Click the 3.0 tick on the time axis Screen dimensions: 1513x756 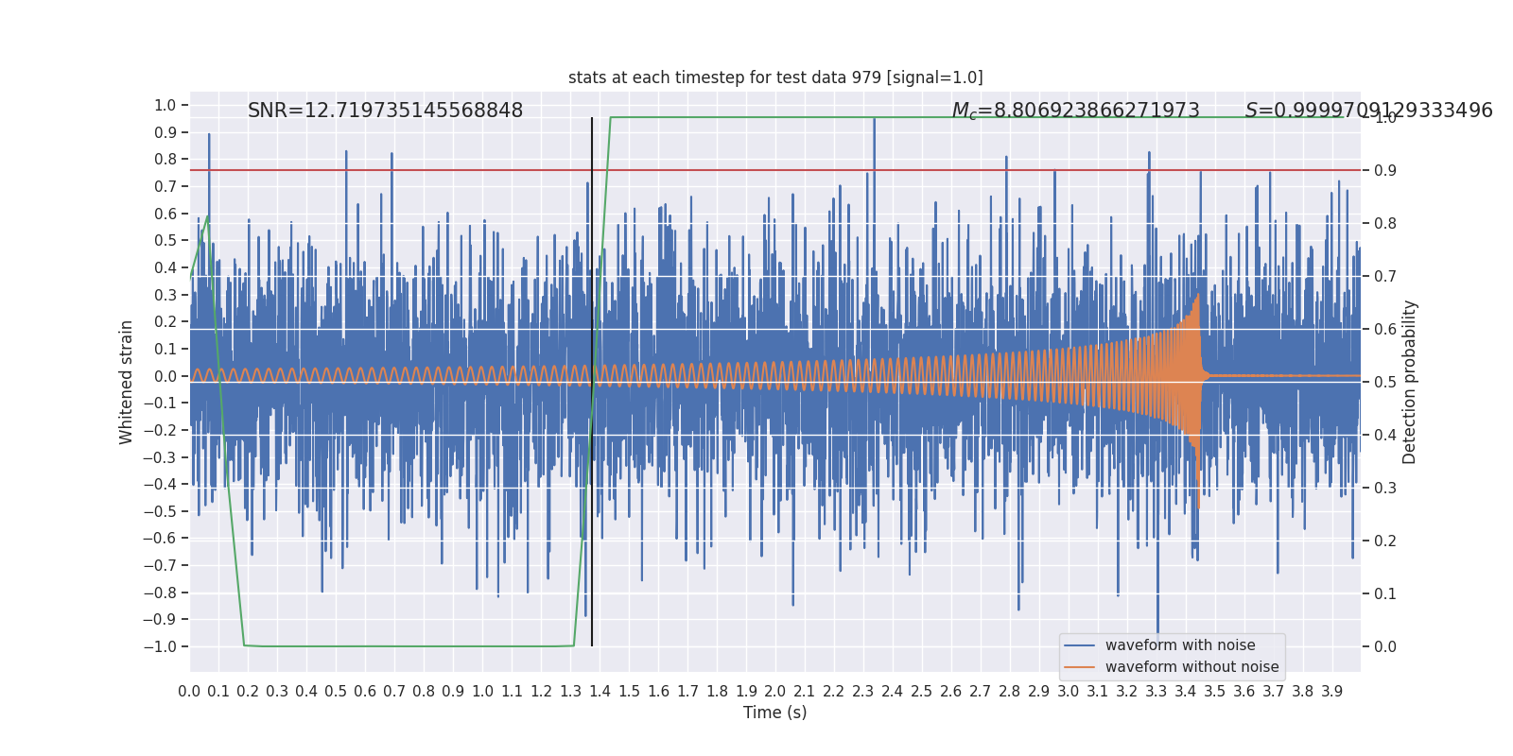[1069, 691]
